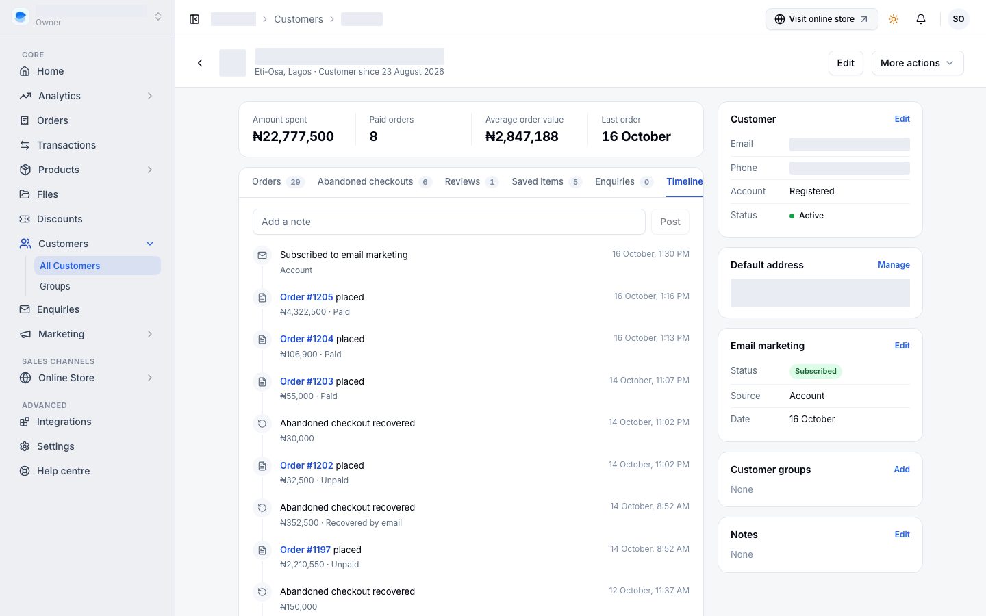Open Order #1204 link
Screen dimensions: 986x616
(x=307, y=339)
